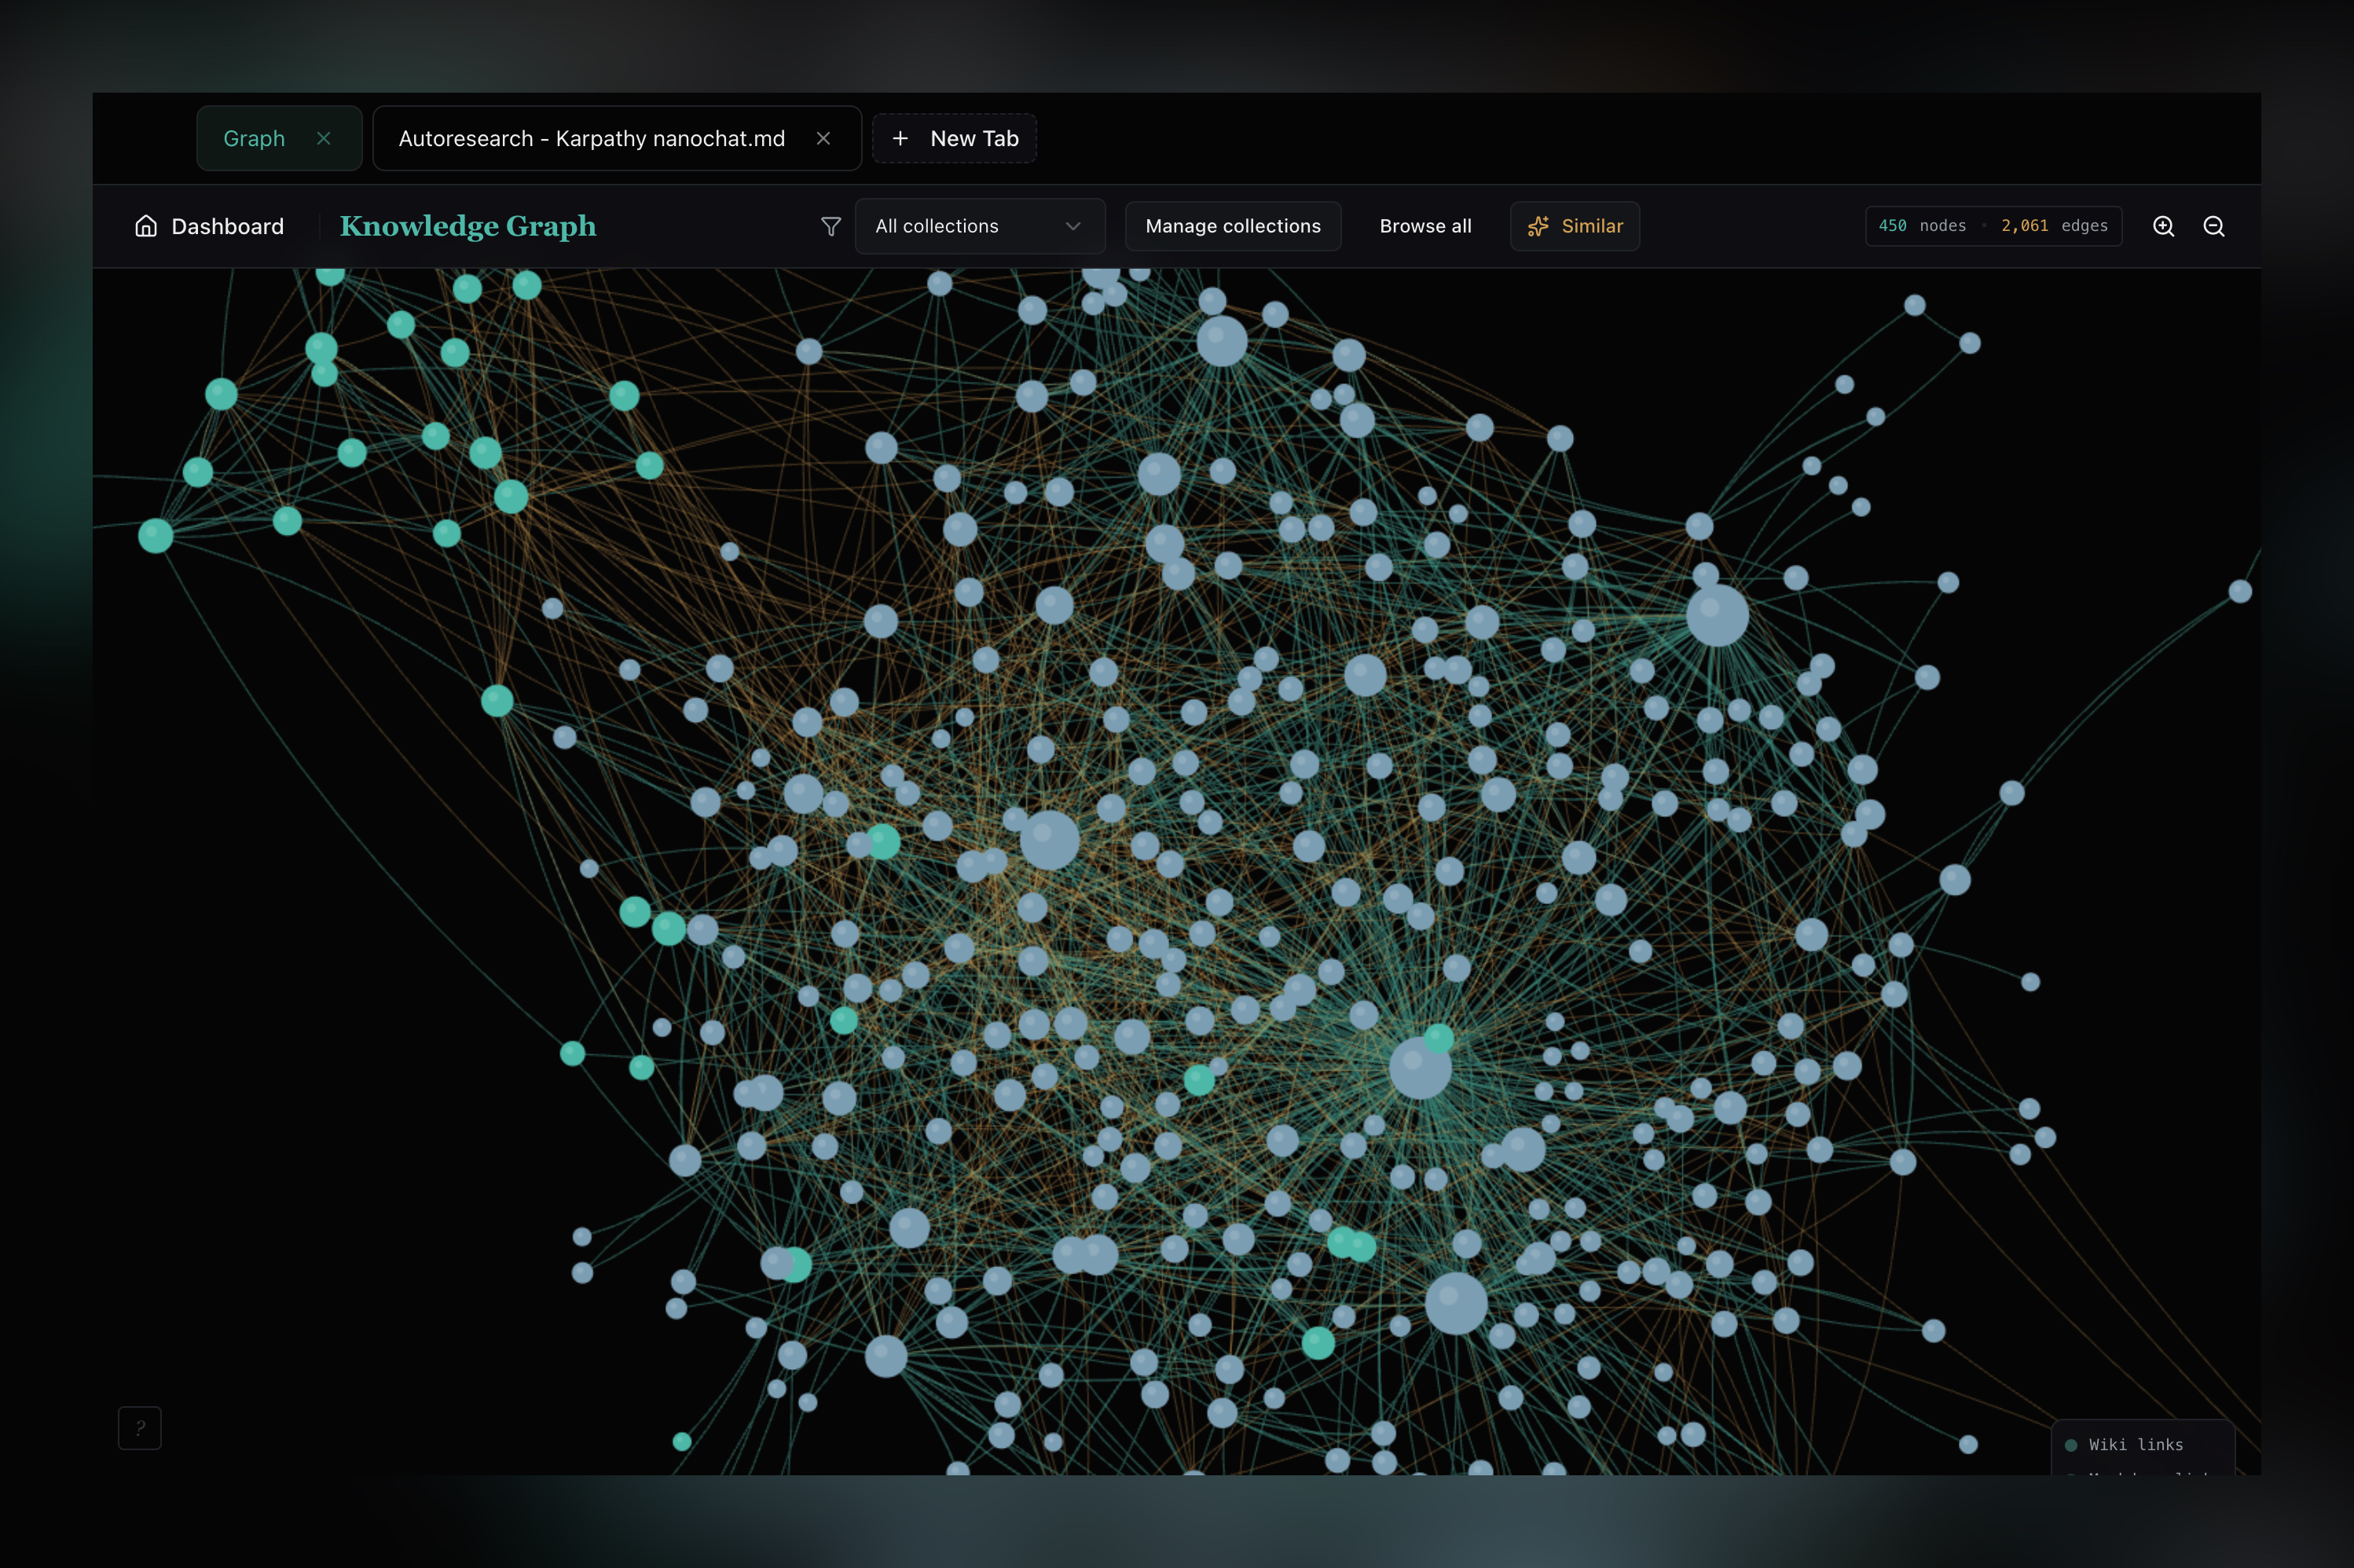The image size is (2354, 1568).
Task: Expand the All collections dropdown
Action: pos(979,226)
